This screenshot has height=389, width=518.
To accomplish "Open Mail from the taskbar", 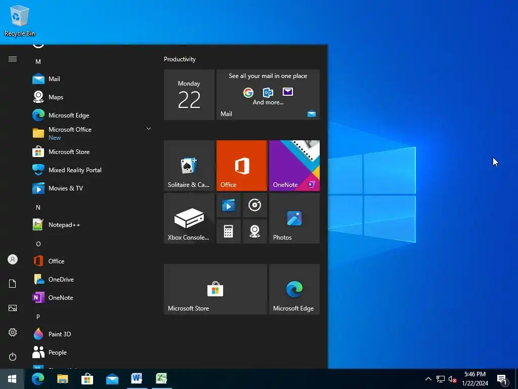I will [112, 379].
